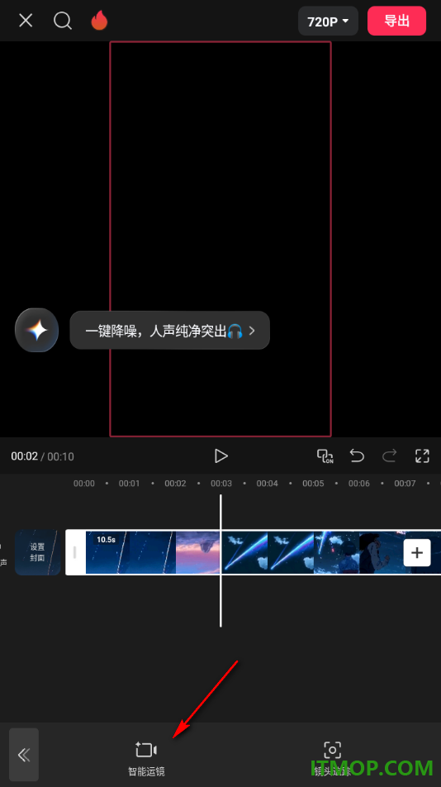Select the 智能运镜 smart camera tool
This screenshot has width=441, height=787.
(x=146, y=759)
